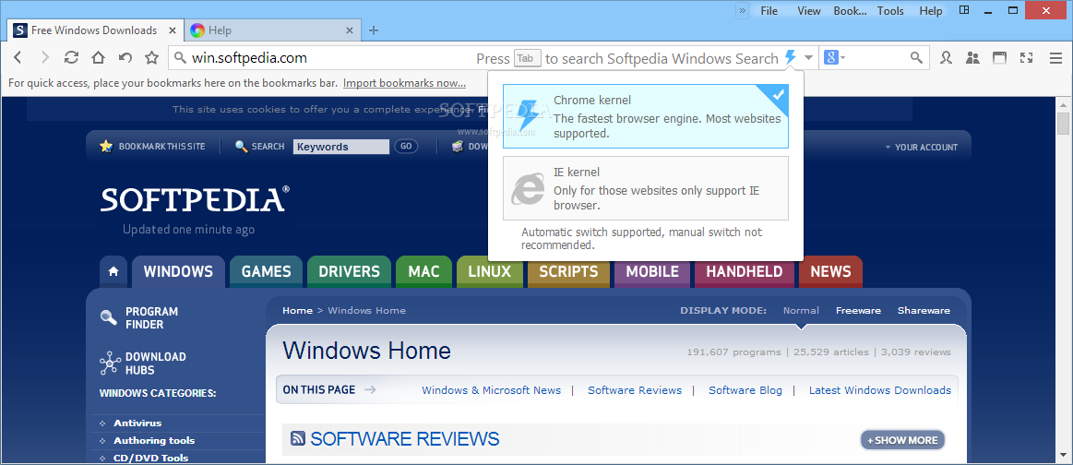Switch to the Help browser tab
1073x465 pixels.
271,30
